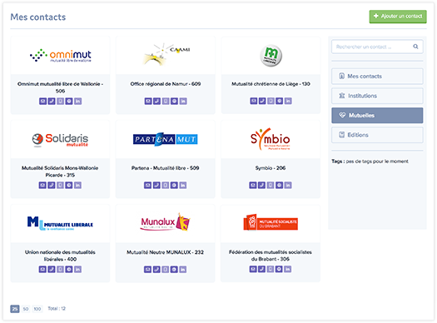Open the Partena Mut logo thumbnail
Viewport: 437px width, 323px height.
(x=166, y=139)
